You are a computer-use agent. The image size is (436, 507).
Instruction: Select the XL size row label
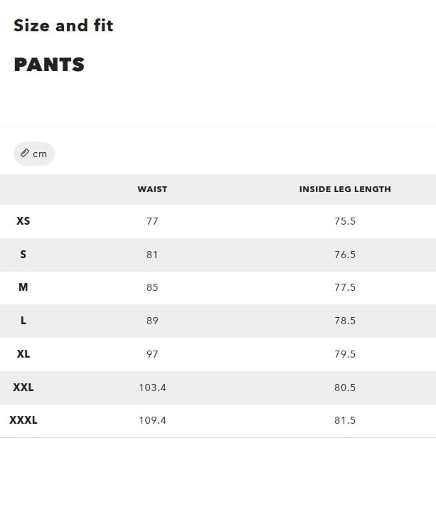23,354
